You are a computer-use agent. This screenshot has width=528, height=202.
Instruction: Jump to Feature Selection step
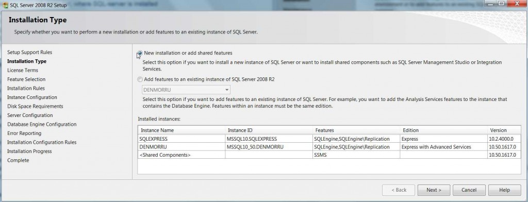click(x=26, y=79)
